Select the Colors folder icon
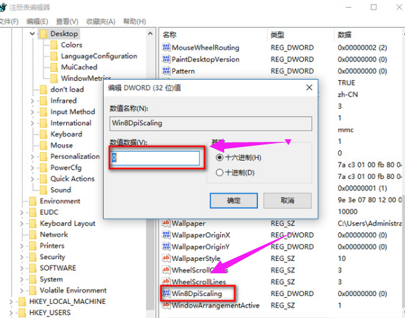Image resolution: width=405 pixels, height=318 pixels. tap(54, 45)
